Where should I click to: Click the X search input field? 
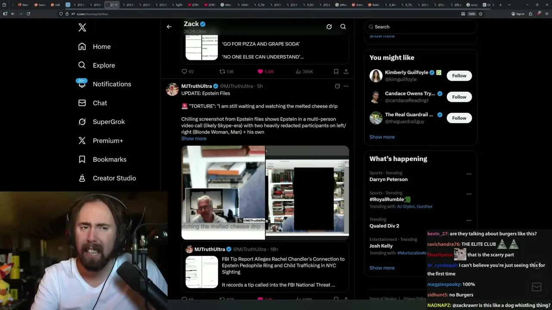click(x=420, y=27)
